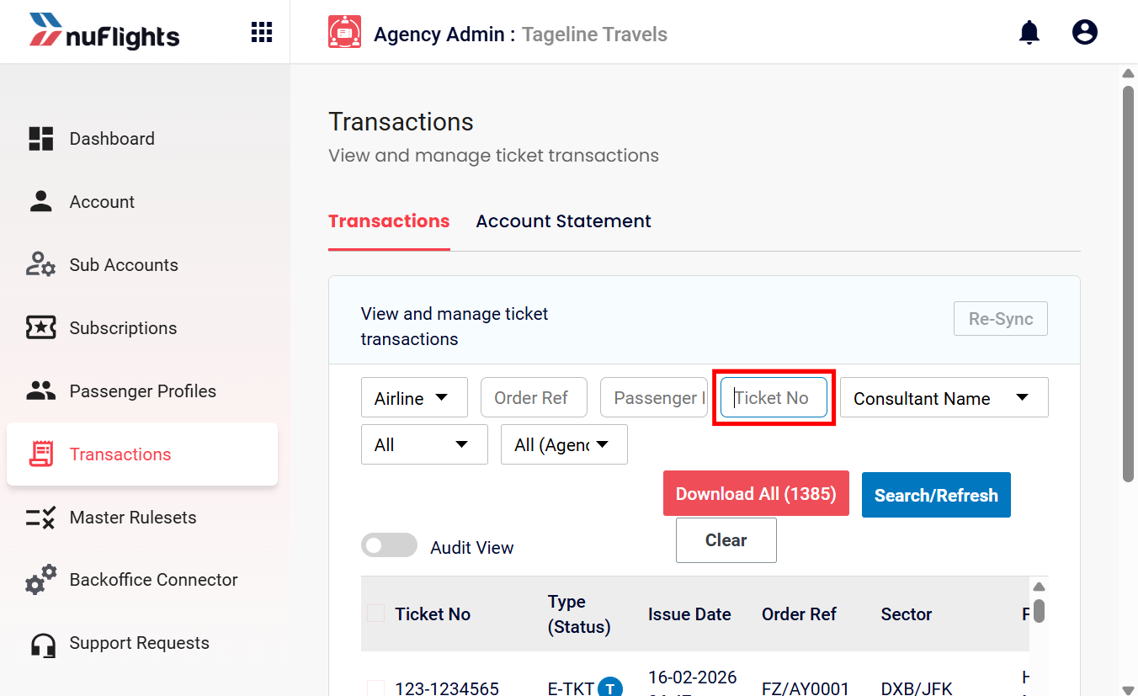Viewport: 1138px width, 696px height.
Task: Check the select-all checkbox beside Ticket No header
Action: (x=375, y=614)
